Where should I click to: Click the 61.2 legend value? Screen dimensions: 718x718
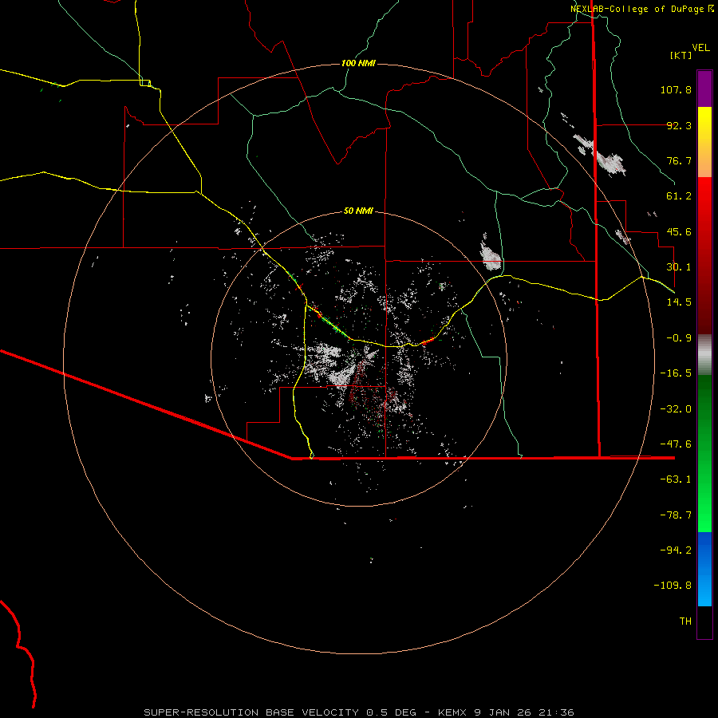tap(679, 196)
